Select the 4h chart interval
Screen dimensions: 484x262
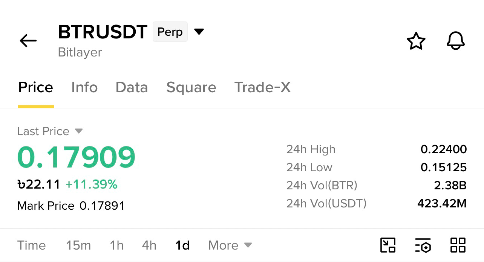click(149, 245)
